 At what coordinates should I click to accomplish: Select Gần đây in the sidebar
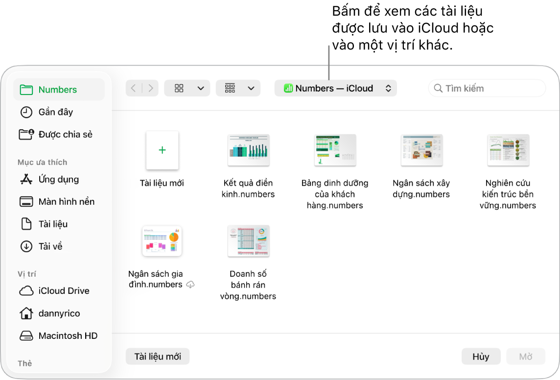(59, 112)
